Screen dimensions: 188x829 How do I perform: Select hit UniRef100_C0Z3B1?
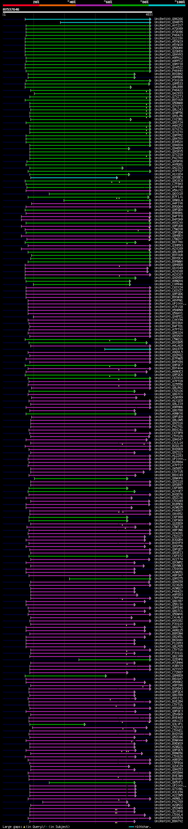pos(168,119)
